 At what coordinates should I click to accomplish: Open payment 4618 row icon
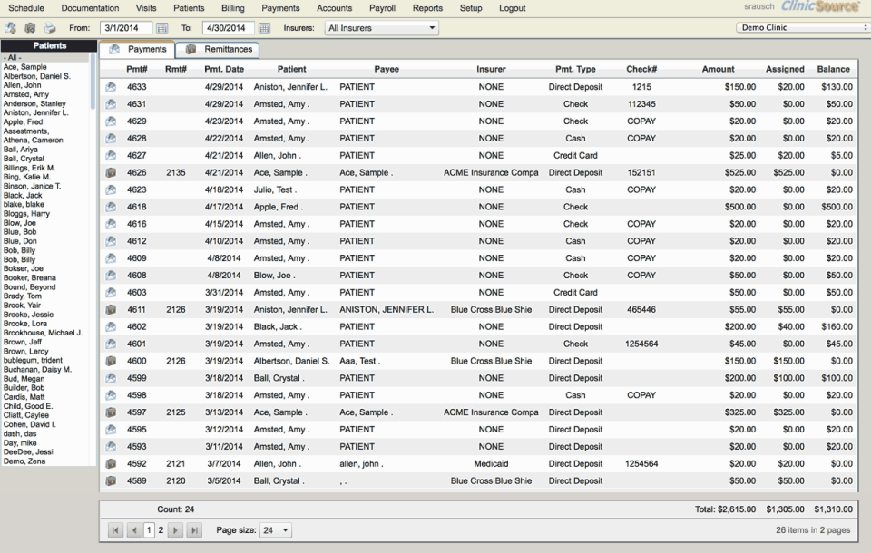(111, 207)
